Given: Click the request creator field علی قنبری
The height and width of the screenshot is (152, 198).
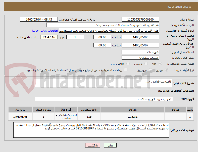Looking at the screenshot, I should pyautogui.click(x=109, y=31).
